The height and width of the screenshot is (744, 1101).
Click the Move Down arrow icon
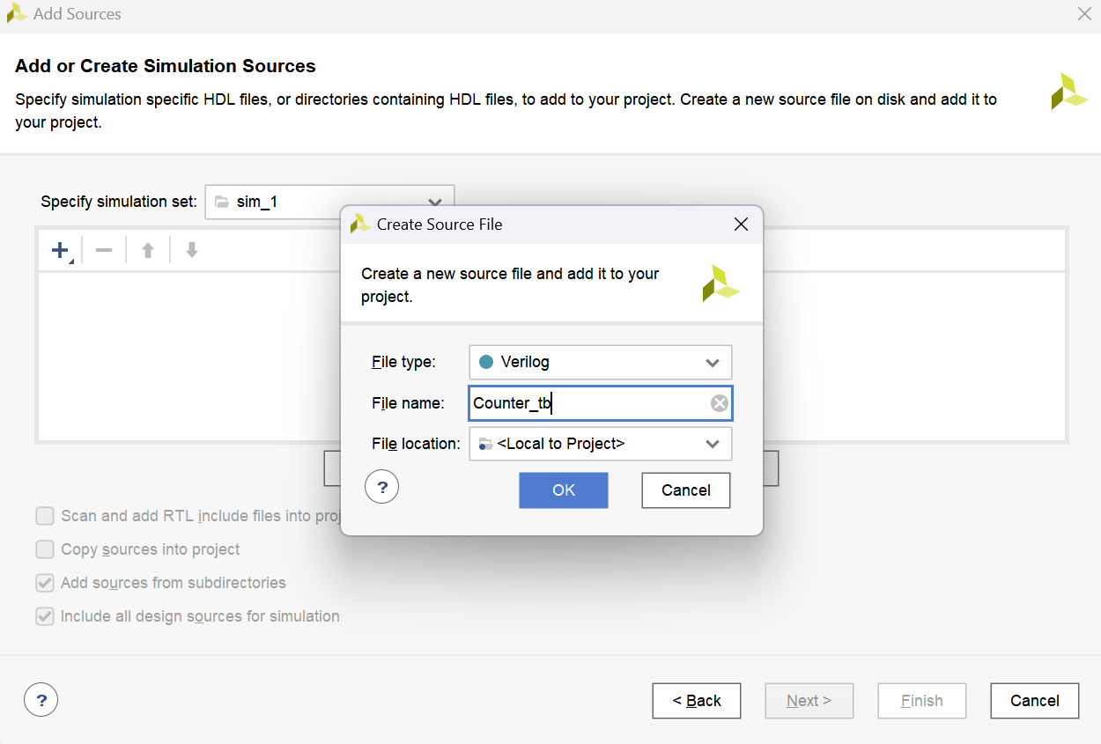coord(192,251)
